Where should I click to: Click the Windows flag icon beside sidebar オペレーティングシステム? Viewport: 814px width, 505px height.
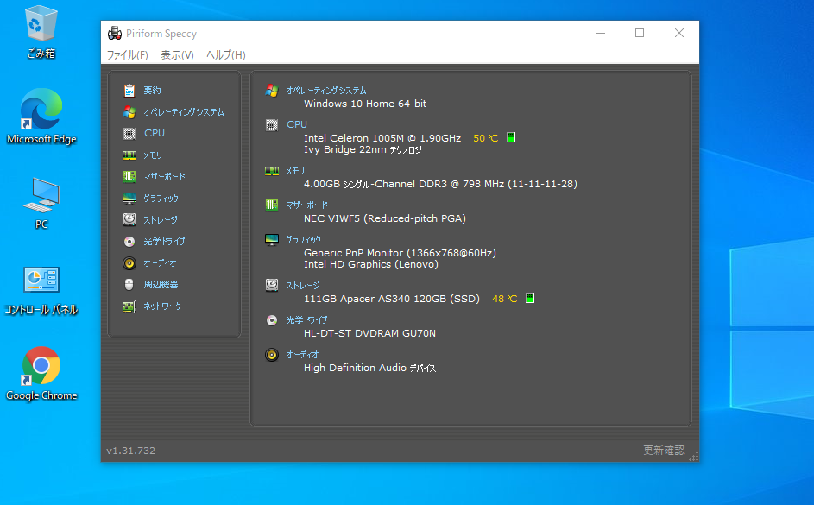click(129, 111)
